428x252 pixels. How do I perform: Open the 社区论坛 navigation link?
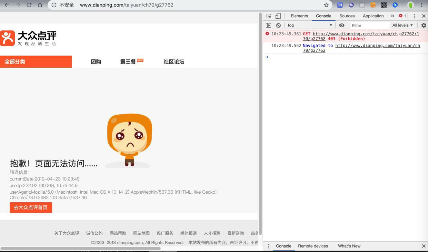[x=174, y=62]
